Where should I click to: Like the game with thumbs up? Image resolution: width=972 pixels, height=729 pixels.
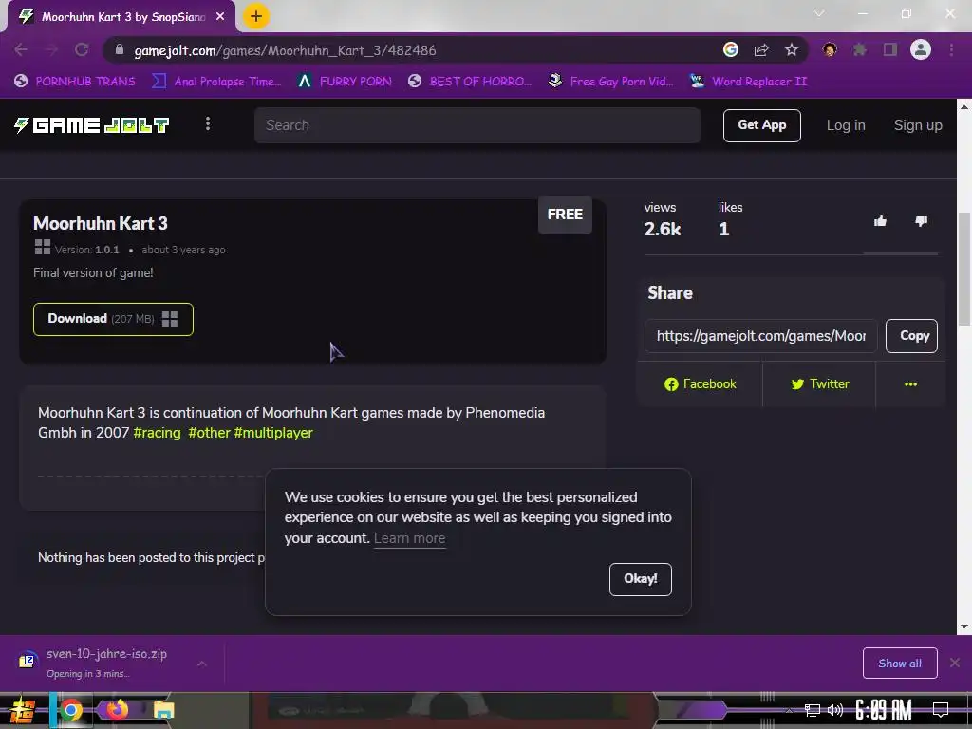pyautogui.click(x=880, y=221)
